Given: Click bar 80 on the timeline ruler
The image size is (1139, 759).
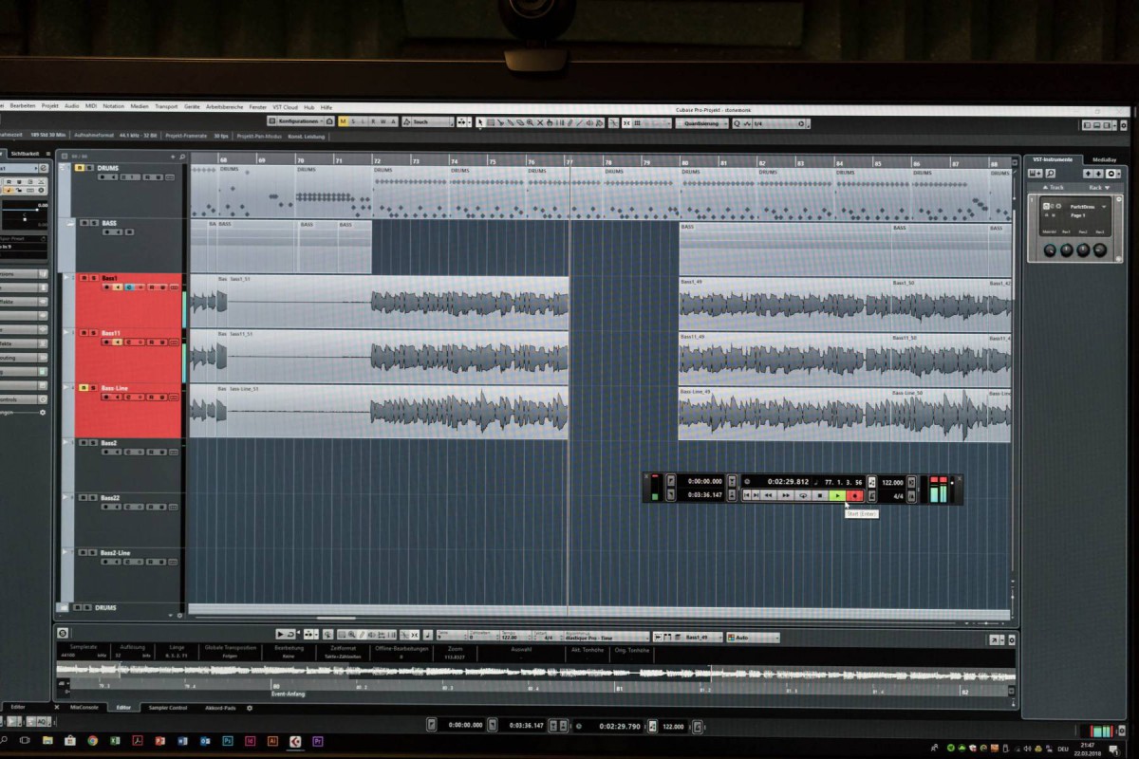Looking at the screenshot, I should [x=684, y=162].
